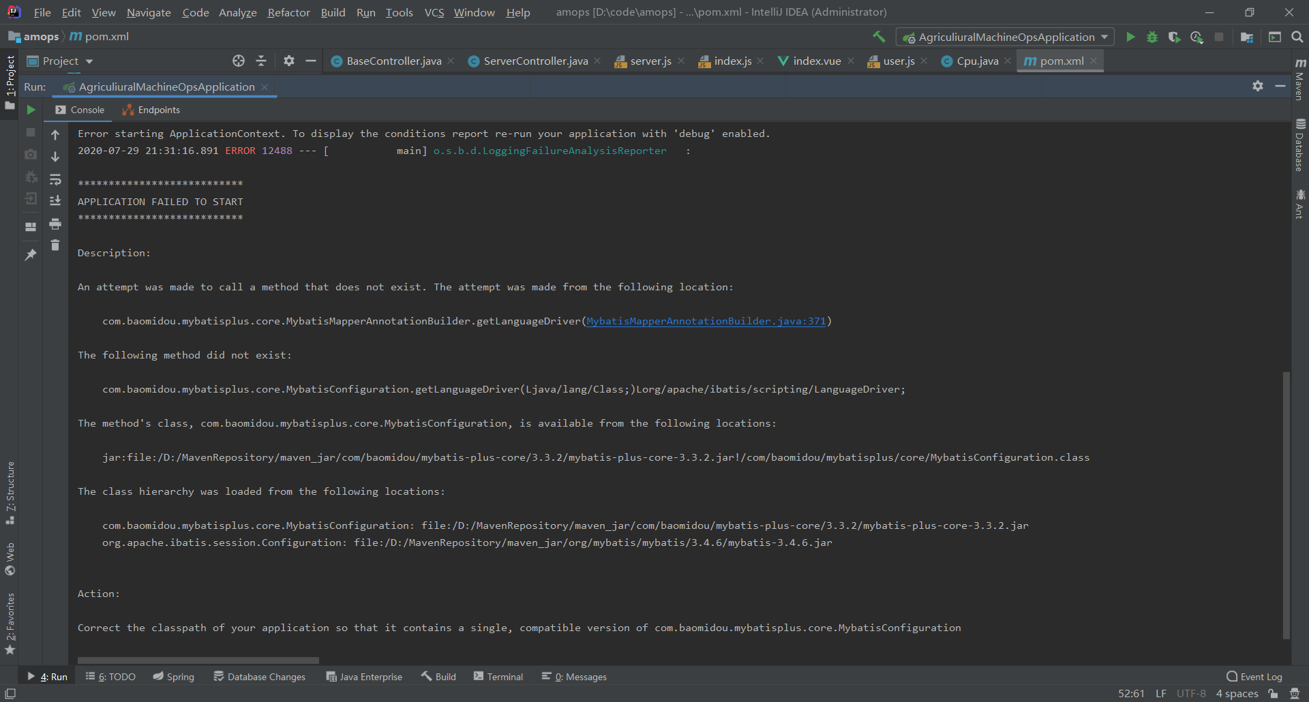Viewport: 1309px width, 702px height.
Task: Open the run configuration dropdown
Action: tap(1005, 37)
